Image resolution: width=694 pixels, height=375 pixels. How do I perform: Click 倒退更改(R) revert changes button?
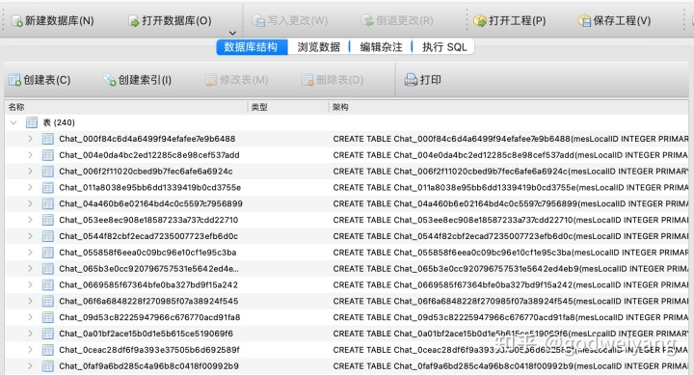(396, 21)
